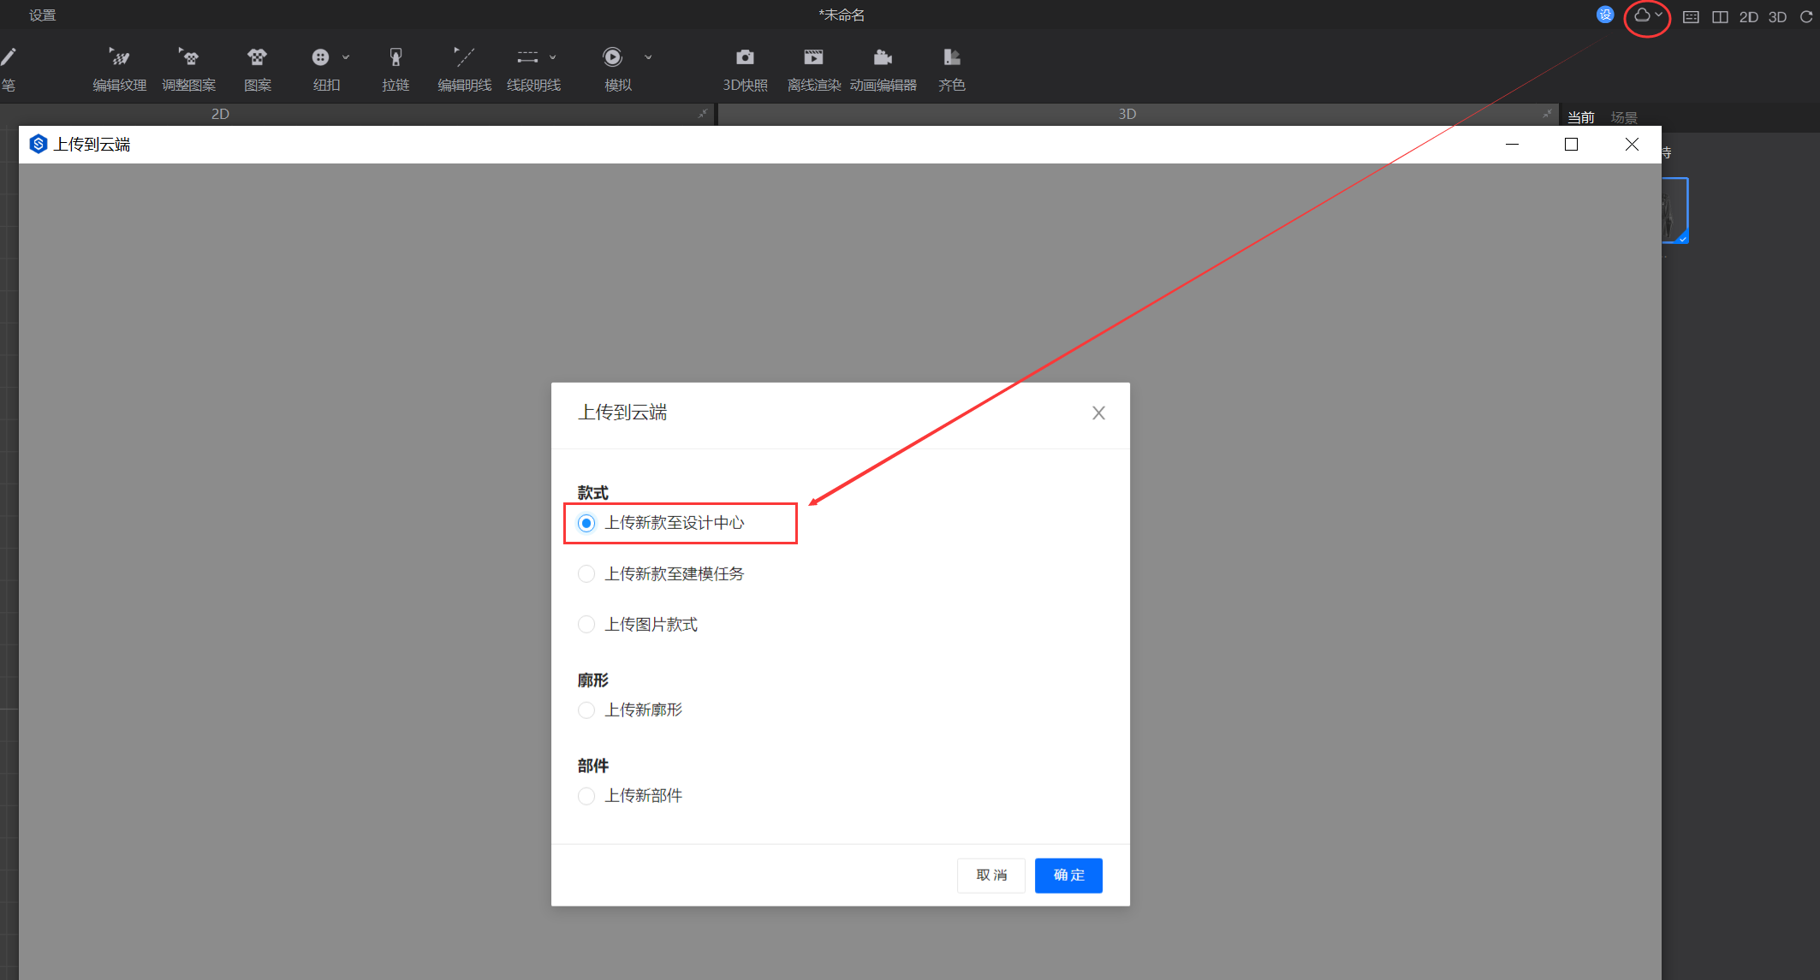1820x980 pixels.
Task: Expand the 纽扣 button tool dropdown arrow
Action: tap(346, 57)
